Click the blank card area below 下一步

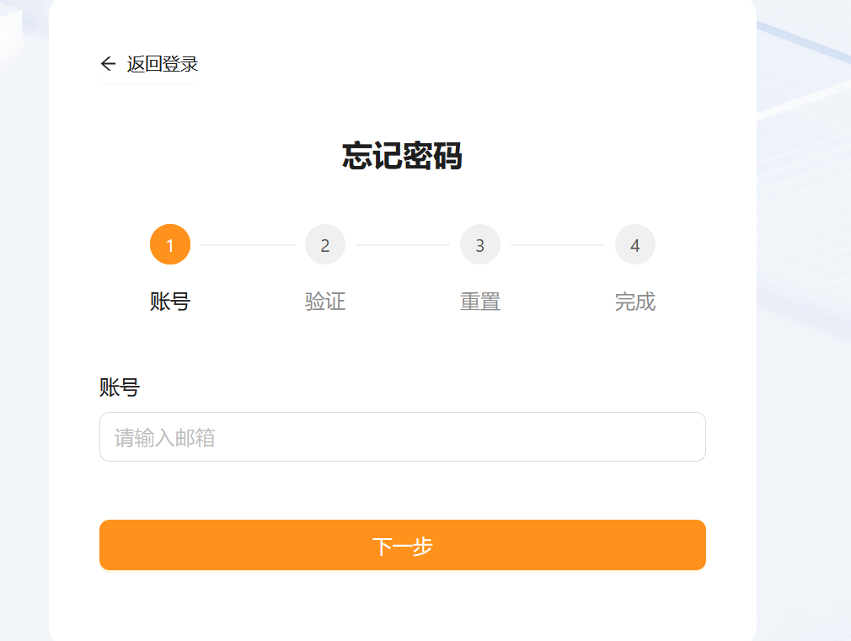point(402,605)
